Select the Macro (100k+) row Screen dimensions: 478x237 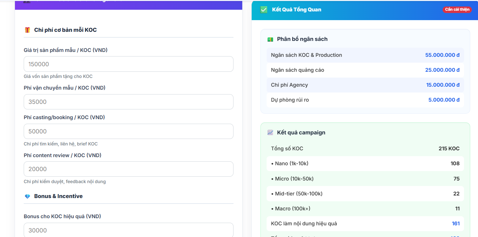tap(365, 209)
